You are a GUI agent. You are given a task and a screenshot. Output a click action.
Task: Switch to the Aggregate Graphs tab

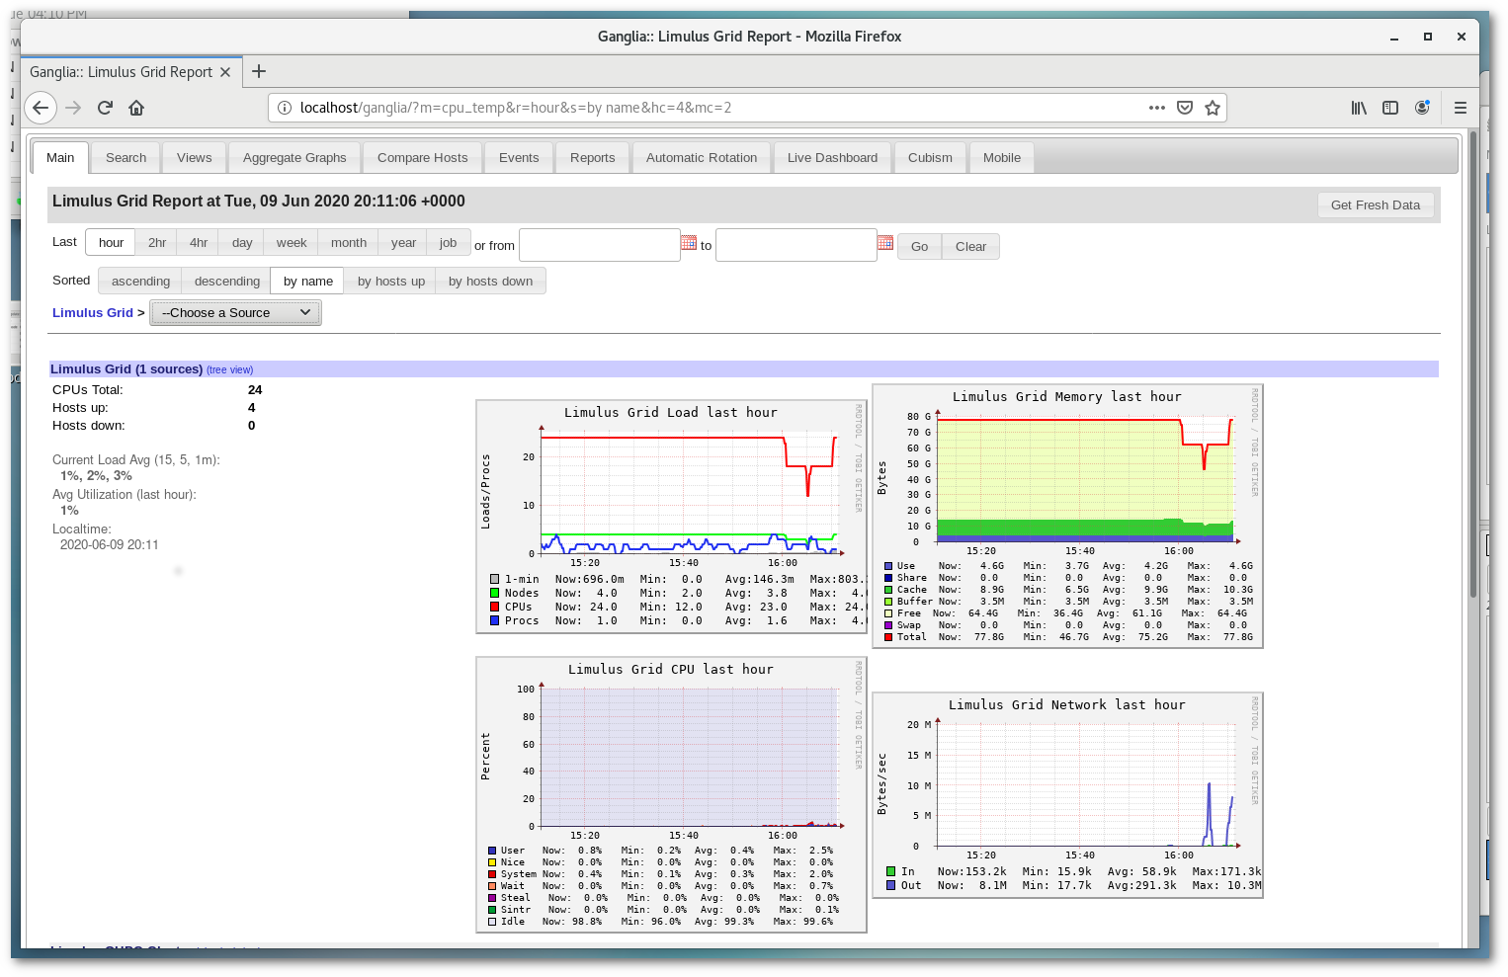[294, 158]
